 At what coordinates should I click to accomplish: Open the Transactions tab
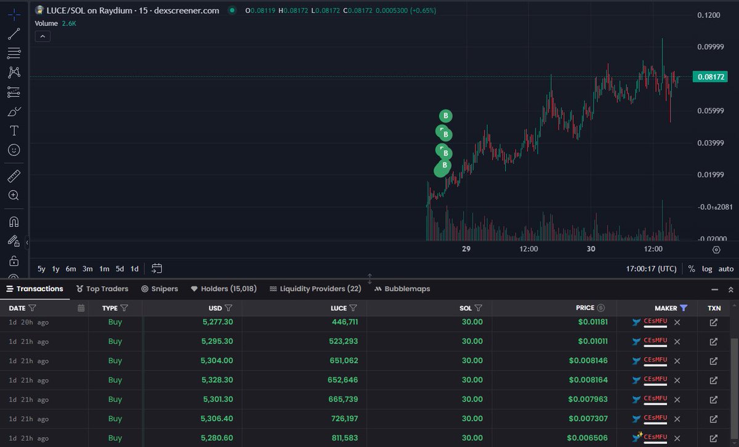pos(34,289)
